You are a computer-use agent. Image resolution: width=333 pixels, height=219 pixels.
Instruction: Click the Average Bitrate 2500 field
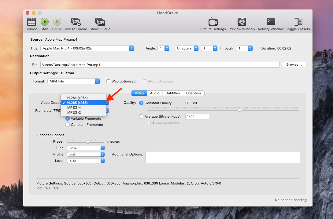197,116
